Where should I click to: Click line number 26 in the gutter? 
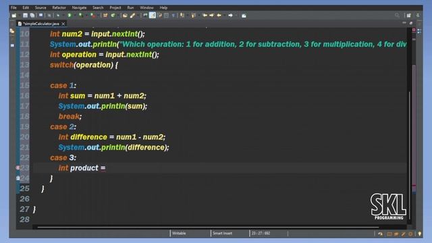point(24,199)
